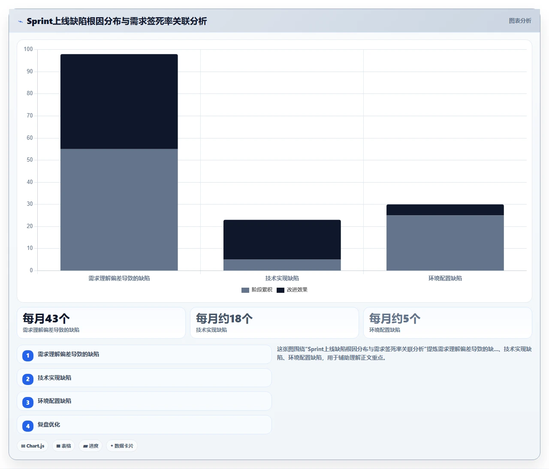Image resolution: width=549 pixels, height=469 pixels.
Task: Click the blue number 4 badge
Action: click(x=28, y=426)
